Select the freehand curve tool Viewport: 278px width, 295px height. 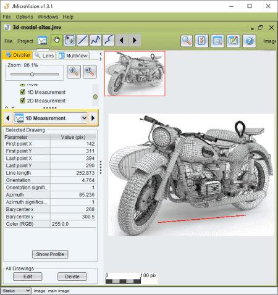[109, 40]
